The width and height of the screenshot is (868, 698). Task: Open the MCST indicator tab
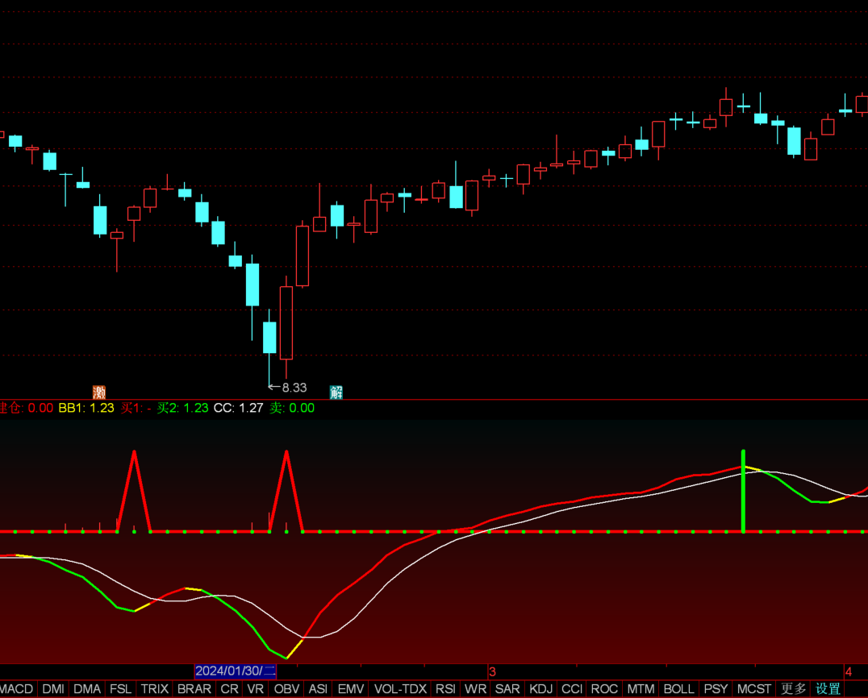[x=754, y=688]
